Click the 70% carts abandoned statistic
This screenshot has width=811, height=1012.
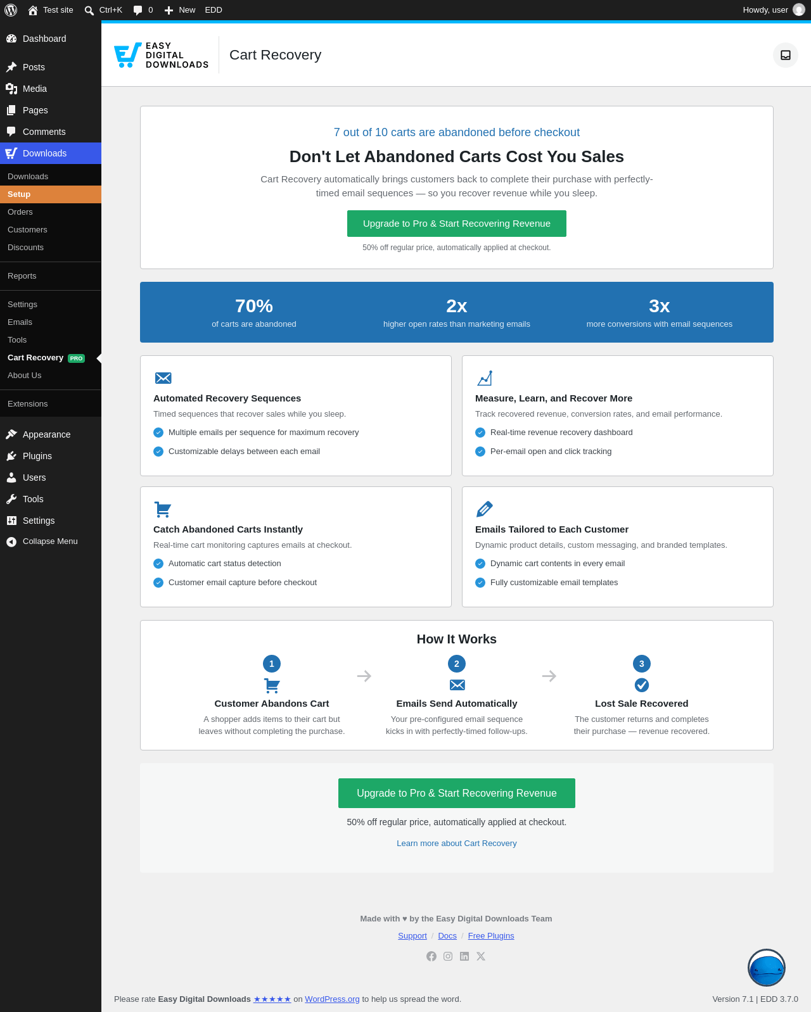pyautogui.click(x=254, y=313)
